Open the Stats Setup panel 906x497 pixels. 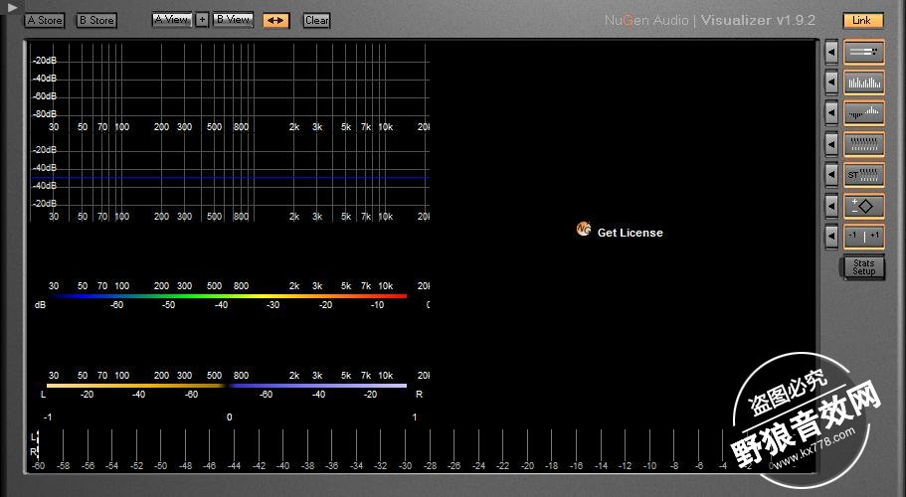pyautogui.click(x=864, y=267)
